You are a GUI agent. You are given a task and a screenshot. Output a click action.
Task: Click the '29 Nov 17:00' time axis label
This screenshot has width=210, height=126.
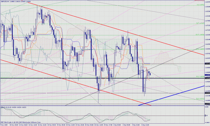108,125
